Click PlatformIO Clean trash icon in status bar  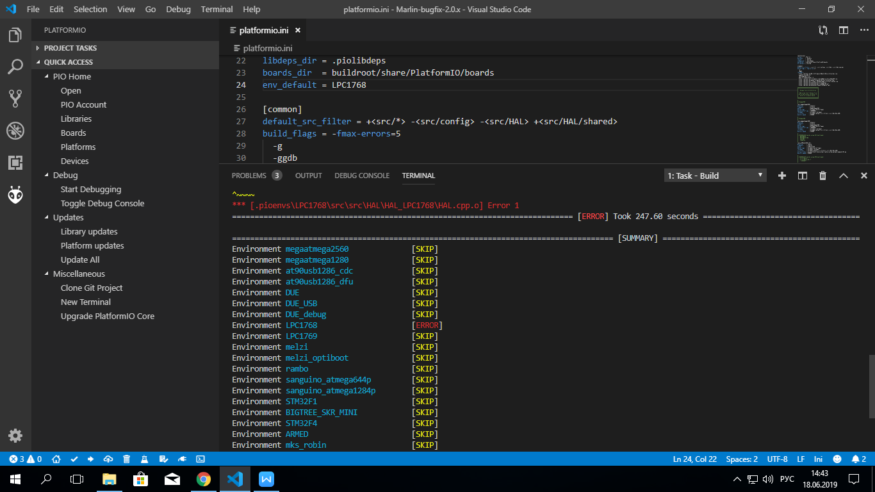pos(127,459)
